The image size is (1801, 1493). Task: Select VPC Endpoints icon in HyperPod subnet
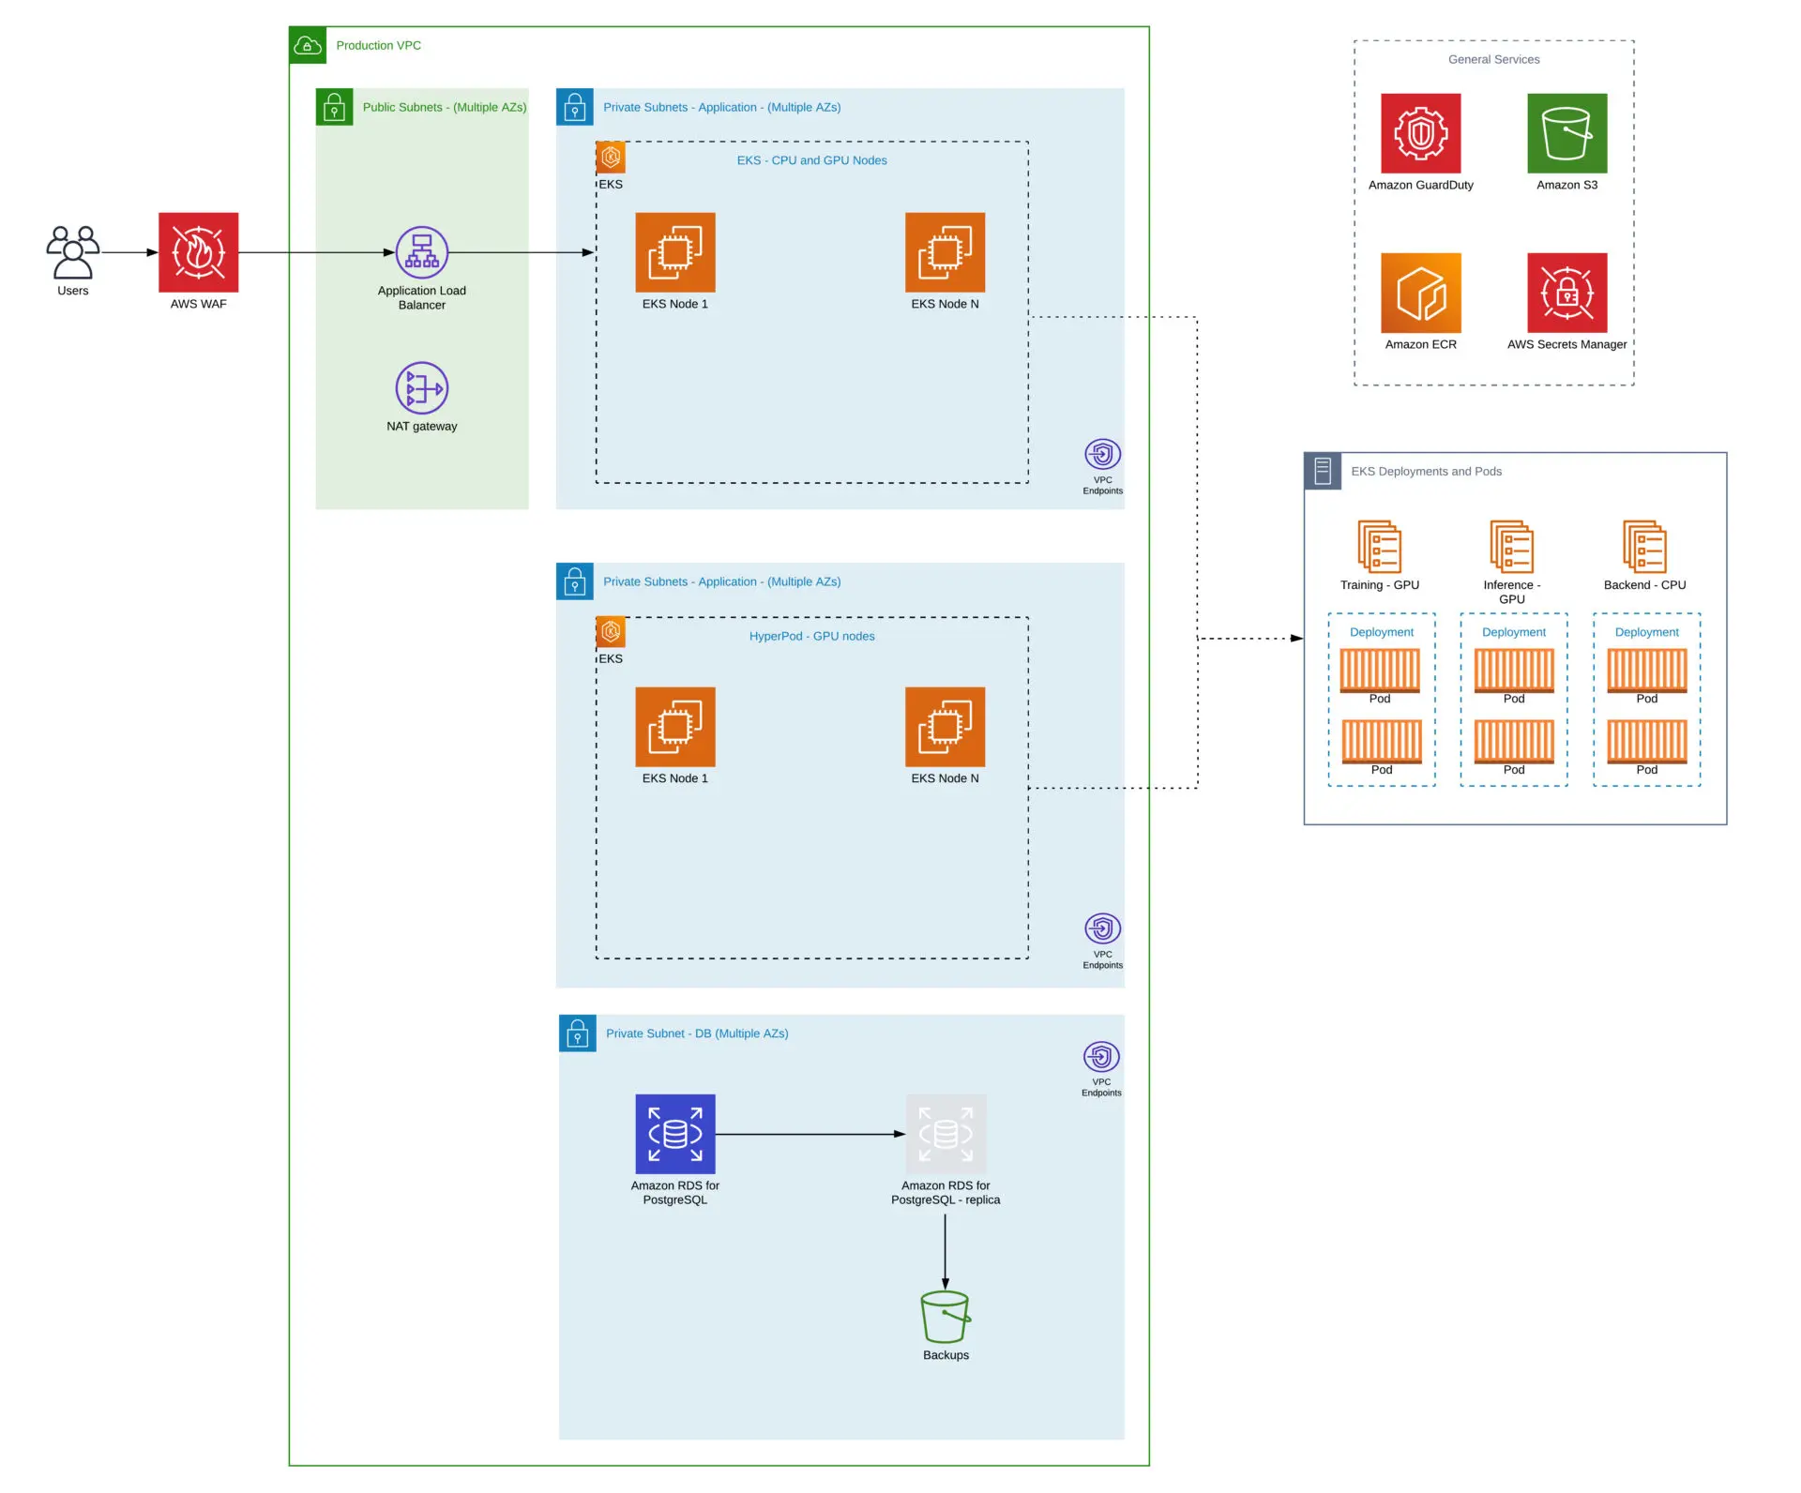tap(1102, 928)
